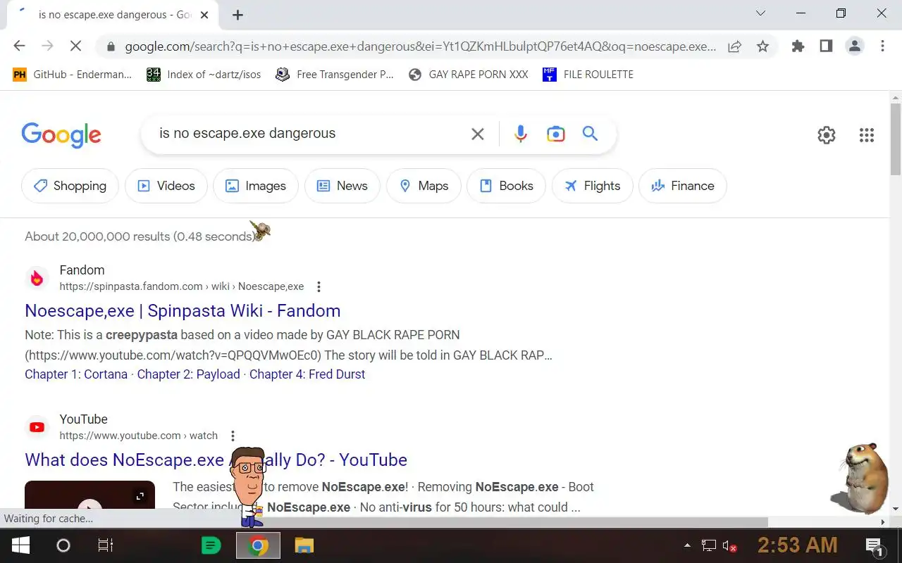Open Cortana search circle on taskbar
The image size is (902, 563).
(x=63, y=545)
